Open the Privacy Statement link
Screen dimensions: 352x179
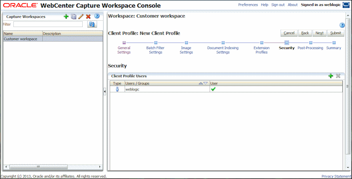336,176
